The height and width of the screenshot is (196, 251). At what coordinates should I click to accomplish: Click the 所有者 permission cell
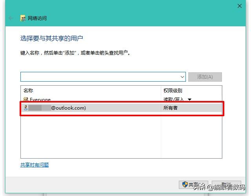[x=170, y=108]
